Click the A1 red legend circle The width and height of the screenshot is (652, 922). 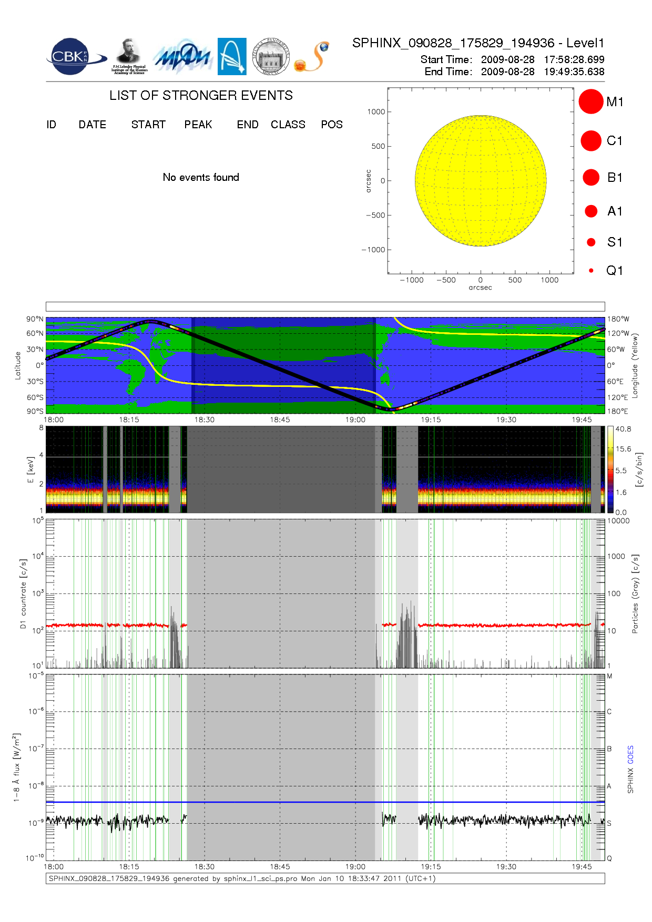(x=591, y=211)
